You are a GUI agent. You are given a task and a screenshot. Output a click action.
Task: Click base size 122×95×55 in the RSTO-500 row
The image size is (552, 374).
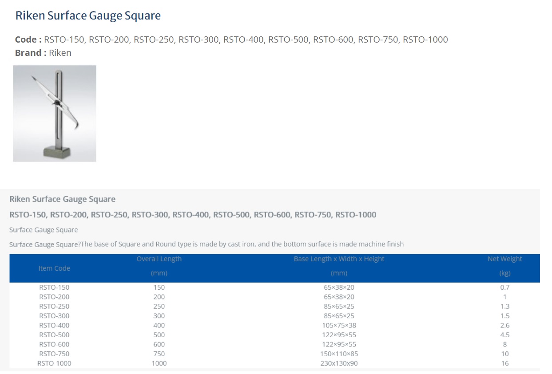[339, 335]
